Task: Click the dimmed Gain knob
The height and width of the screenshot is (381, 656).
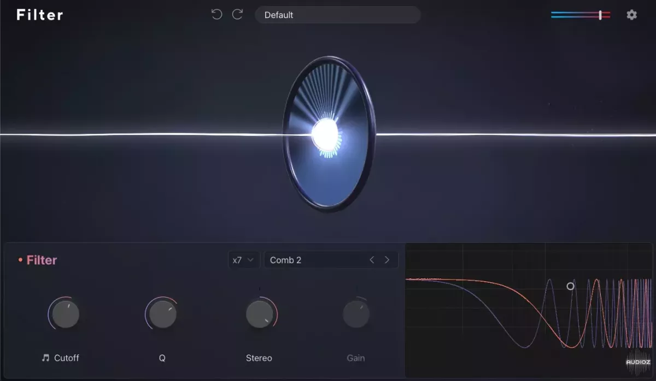Action: 356,314
